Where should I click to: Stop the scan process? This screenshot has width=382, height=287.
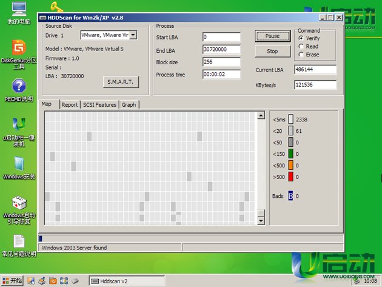tap(273, 51)
